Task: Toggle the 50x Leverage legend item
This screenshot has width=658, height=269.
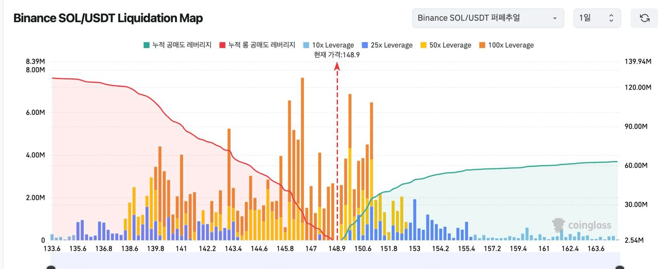Action: tap(446, 45)
